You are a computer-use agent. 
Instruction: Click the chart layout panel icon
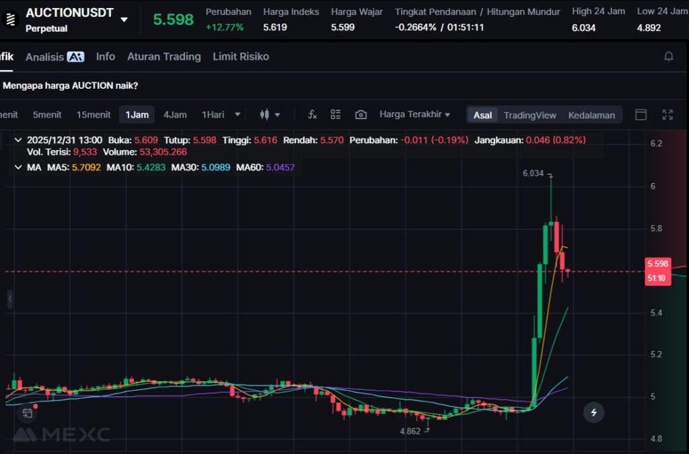pos(641,115)
